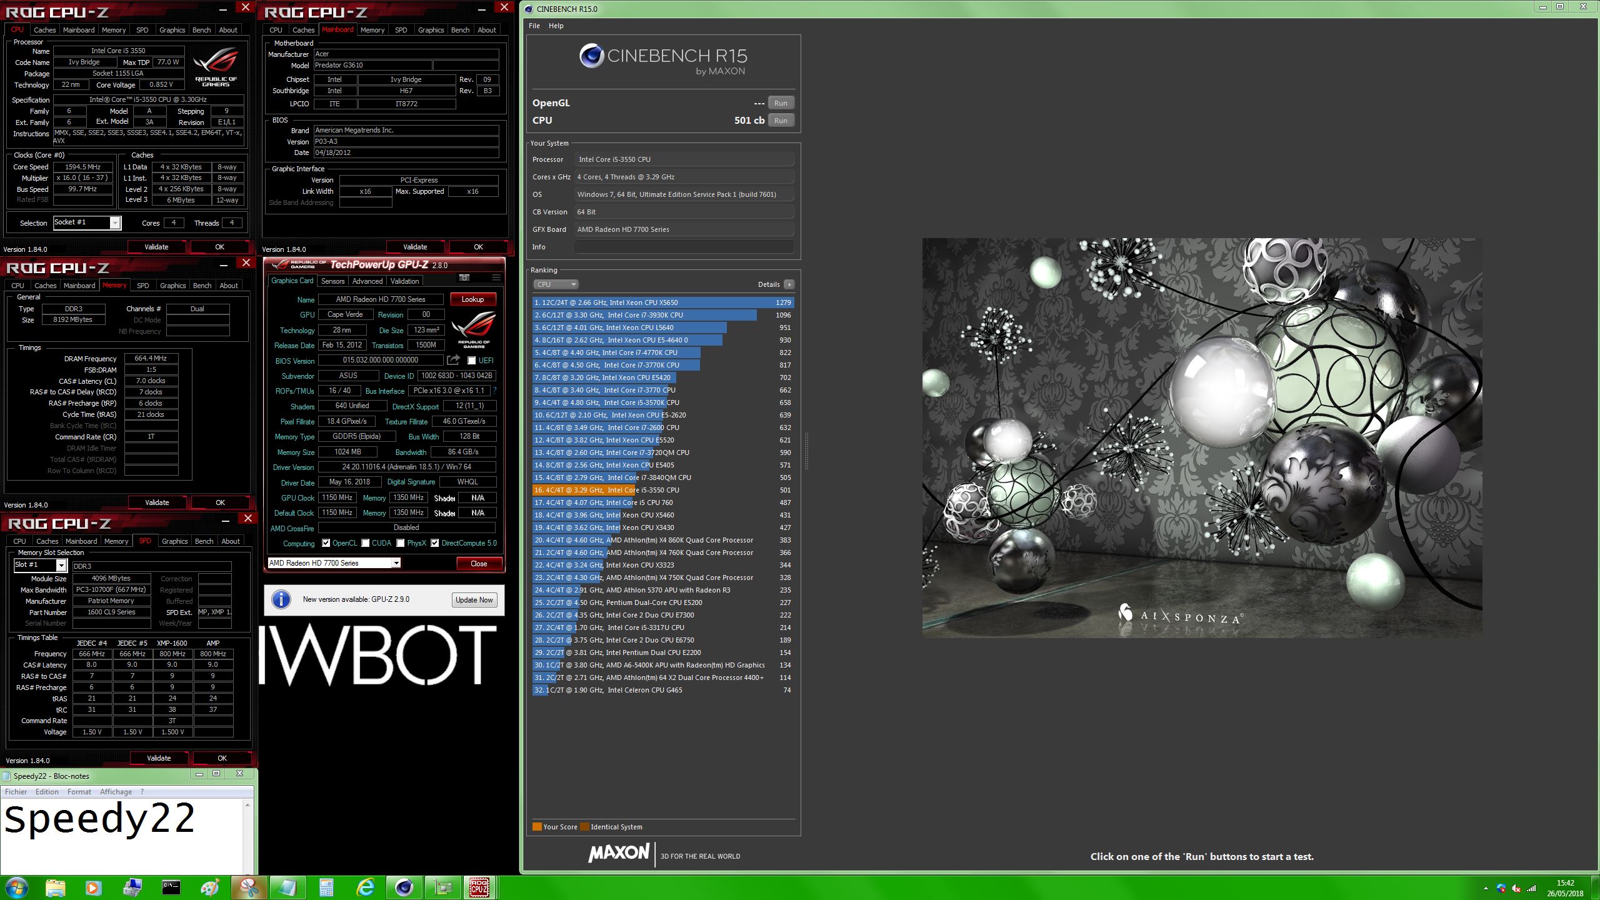Open Calculator from the taskbar
1600x900 pixels.
(326, 887)
